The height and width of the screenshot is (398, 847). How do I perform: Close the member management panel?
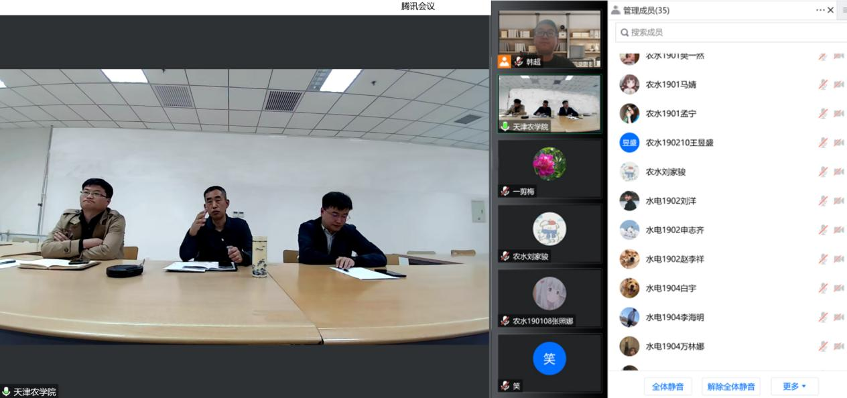[831, 10]
